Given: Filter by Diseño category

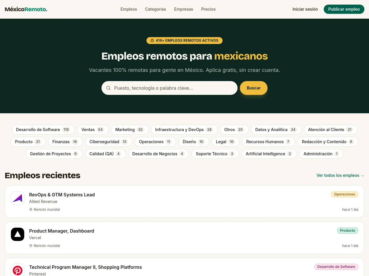Looking at the screenshot, I should 194,142.
